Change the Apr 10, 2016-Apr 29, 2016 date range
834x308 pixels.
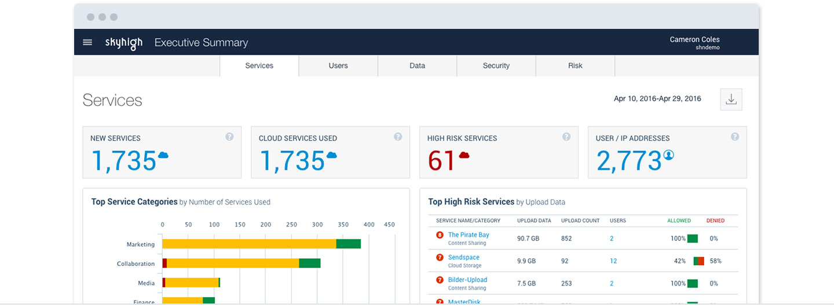(657, 99)
